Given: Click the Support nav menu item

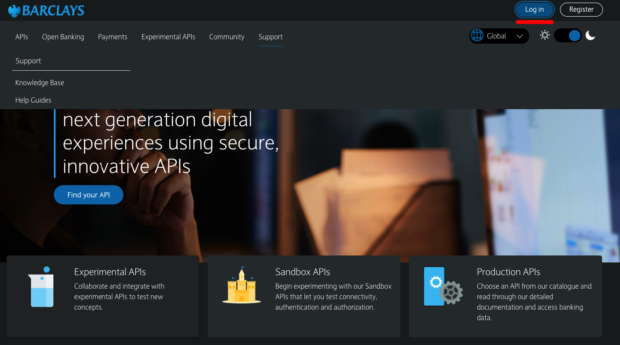Looking at the screenshot, I should [x=270, y=37].
